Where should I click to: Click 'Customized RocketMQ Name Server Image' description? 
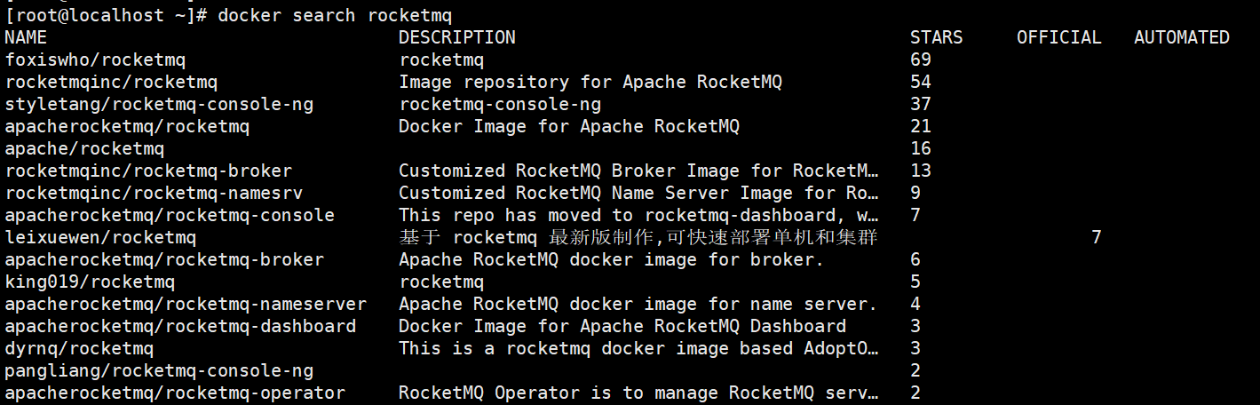pos(639,193)
